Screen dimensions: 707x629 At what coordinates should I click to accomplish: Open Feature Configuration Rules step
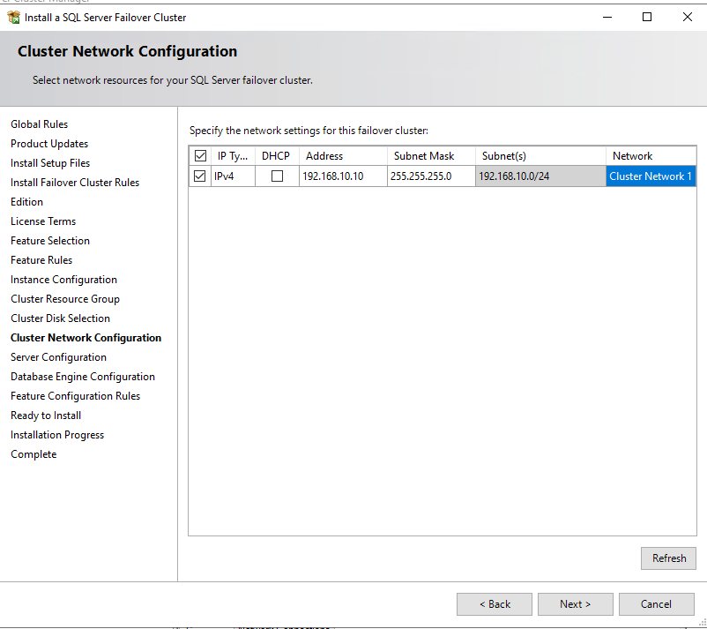click(x=75, y=396)
